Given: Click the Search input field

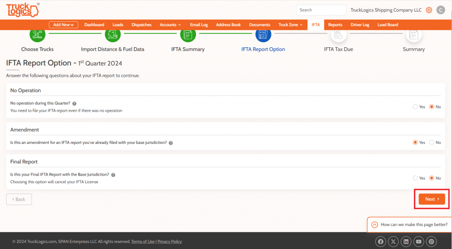Looking at the screenshot, I should pos(321,10).
